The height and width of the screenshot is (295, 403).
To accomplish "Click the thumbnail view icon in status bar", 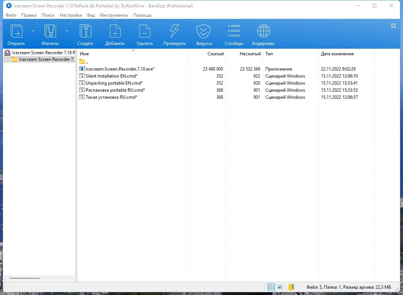I will tap(281, 287).
